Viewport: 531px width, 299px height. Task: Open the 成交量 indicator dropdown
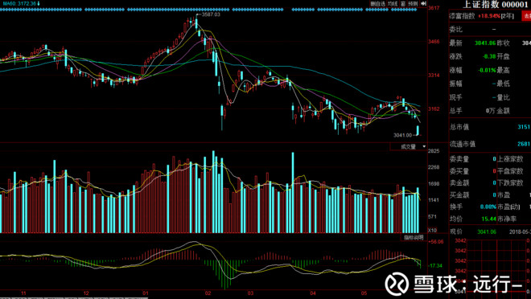coord(409,146)
